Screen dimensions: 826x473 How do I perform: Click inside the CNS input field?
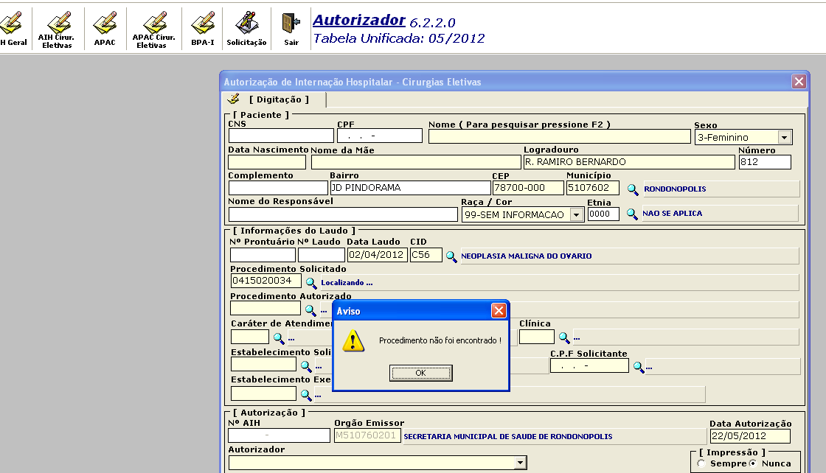(280, 136)
